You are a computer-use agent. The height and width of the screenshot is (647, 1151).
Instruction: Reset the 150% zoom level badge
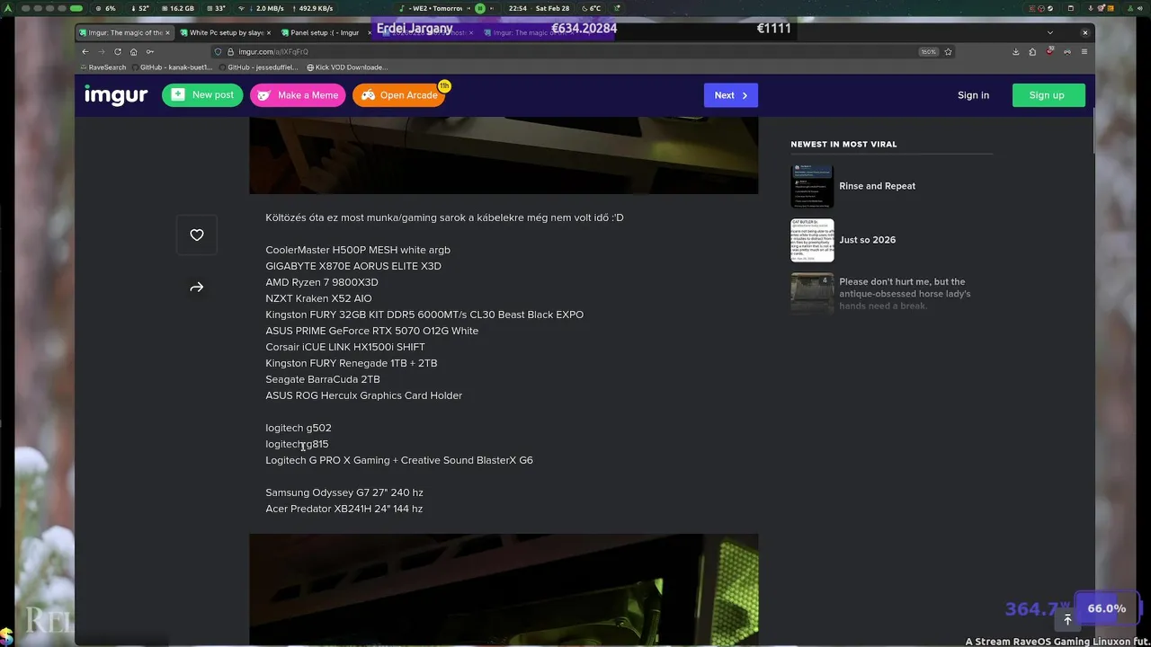point(928,52)
